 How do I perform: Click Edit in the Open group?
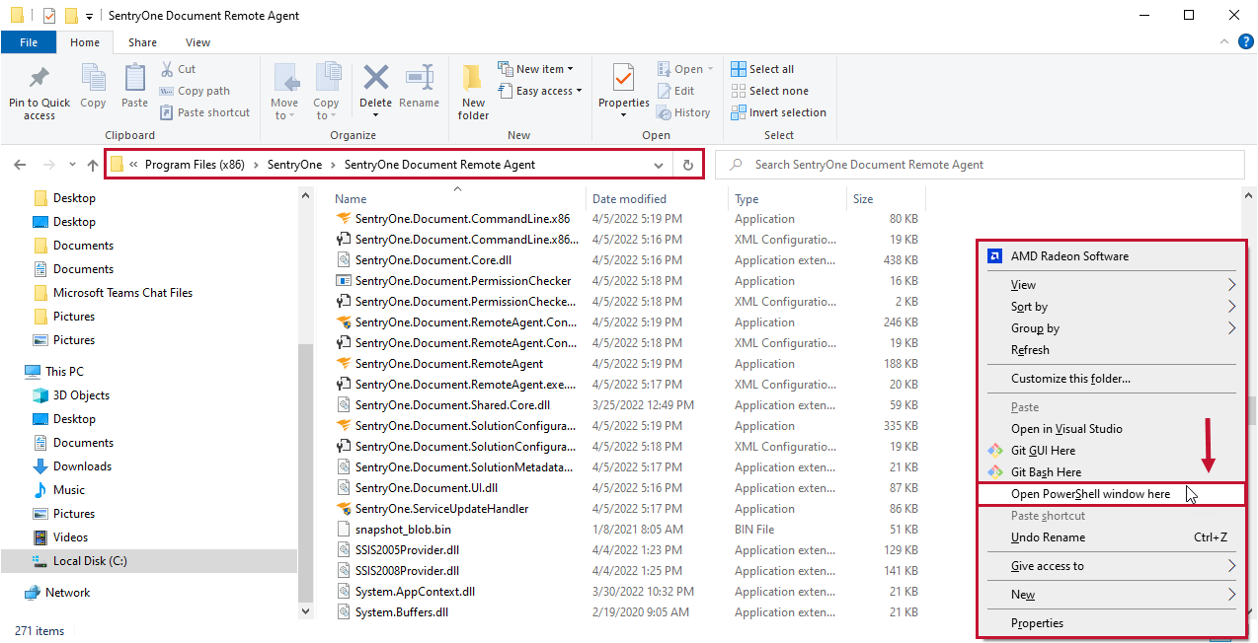pyautogui.click(x=675, y=91)
